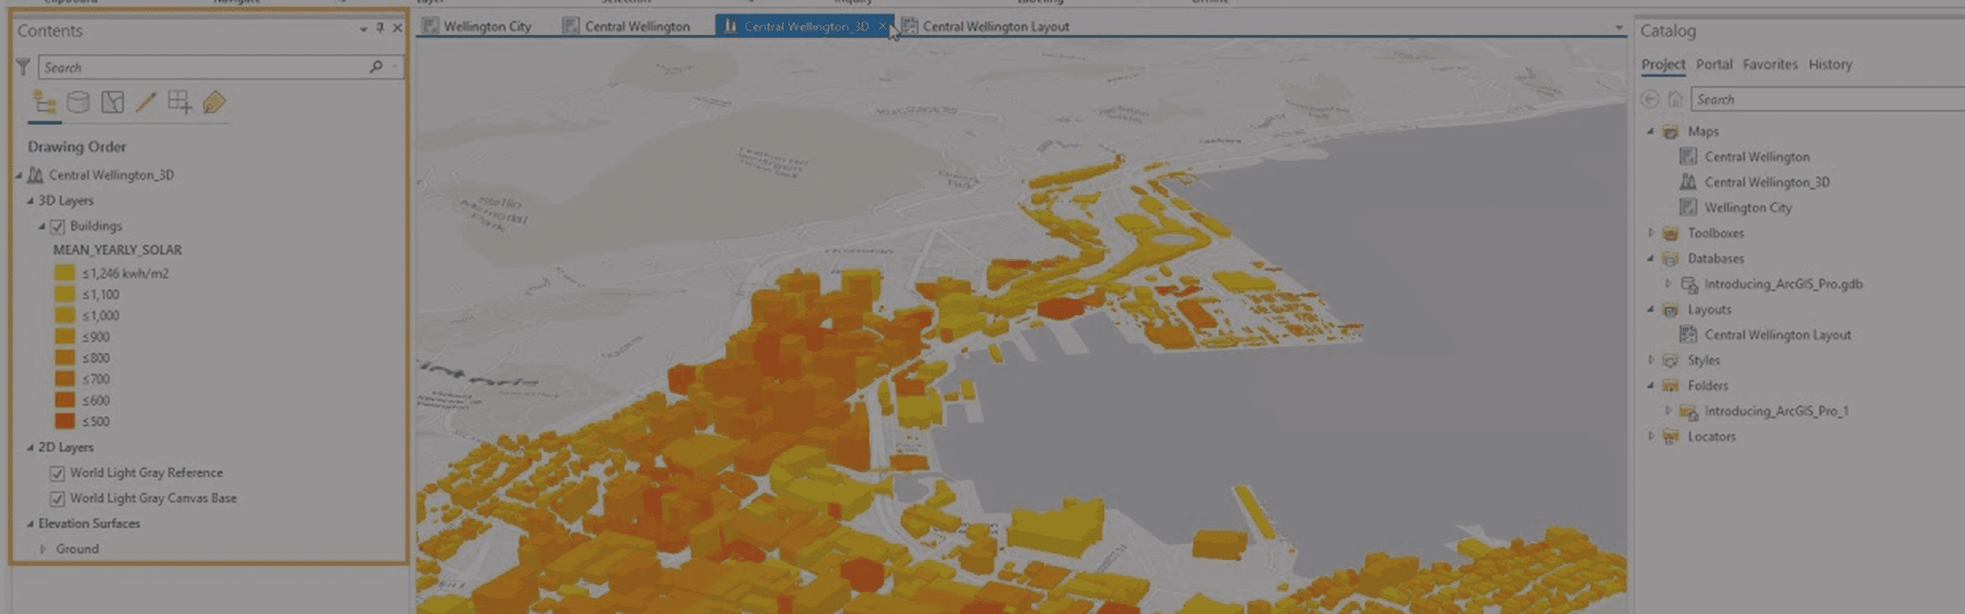Viewport: 1965px width, 614px height.
Task: Click the Introducing_ArcGIS_Pro_1 folder icon
Action: coord(1689,411)
